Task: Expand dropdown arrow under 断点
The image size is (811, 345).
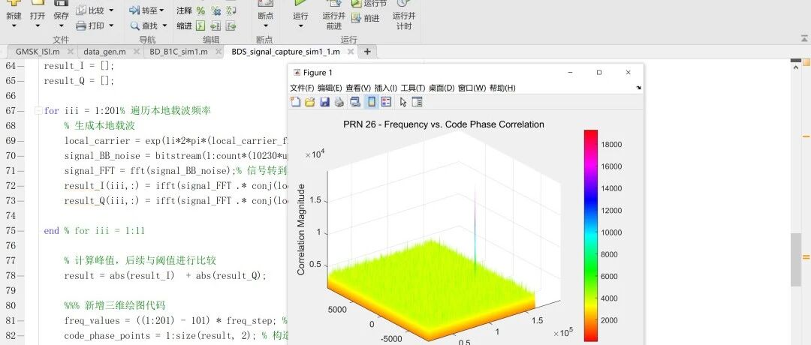Action: (x=265, y=26)
